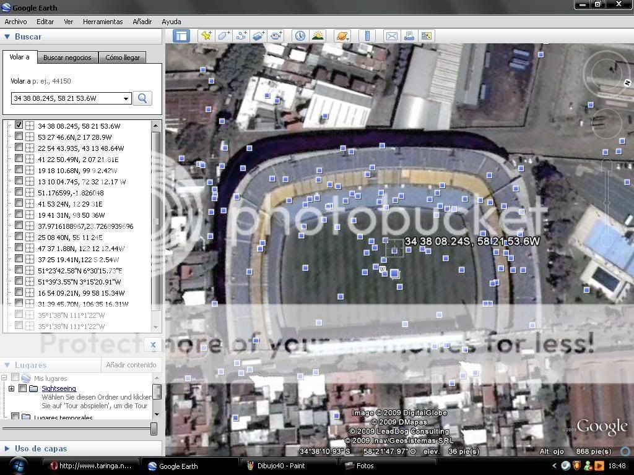Click the Lugares opacity slider handle
This screenshot has width=634, height=475.
click(154, 429)
